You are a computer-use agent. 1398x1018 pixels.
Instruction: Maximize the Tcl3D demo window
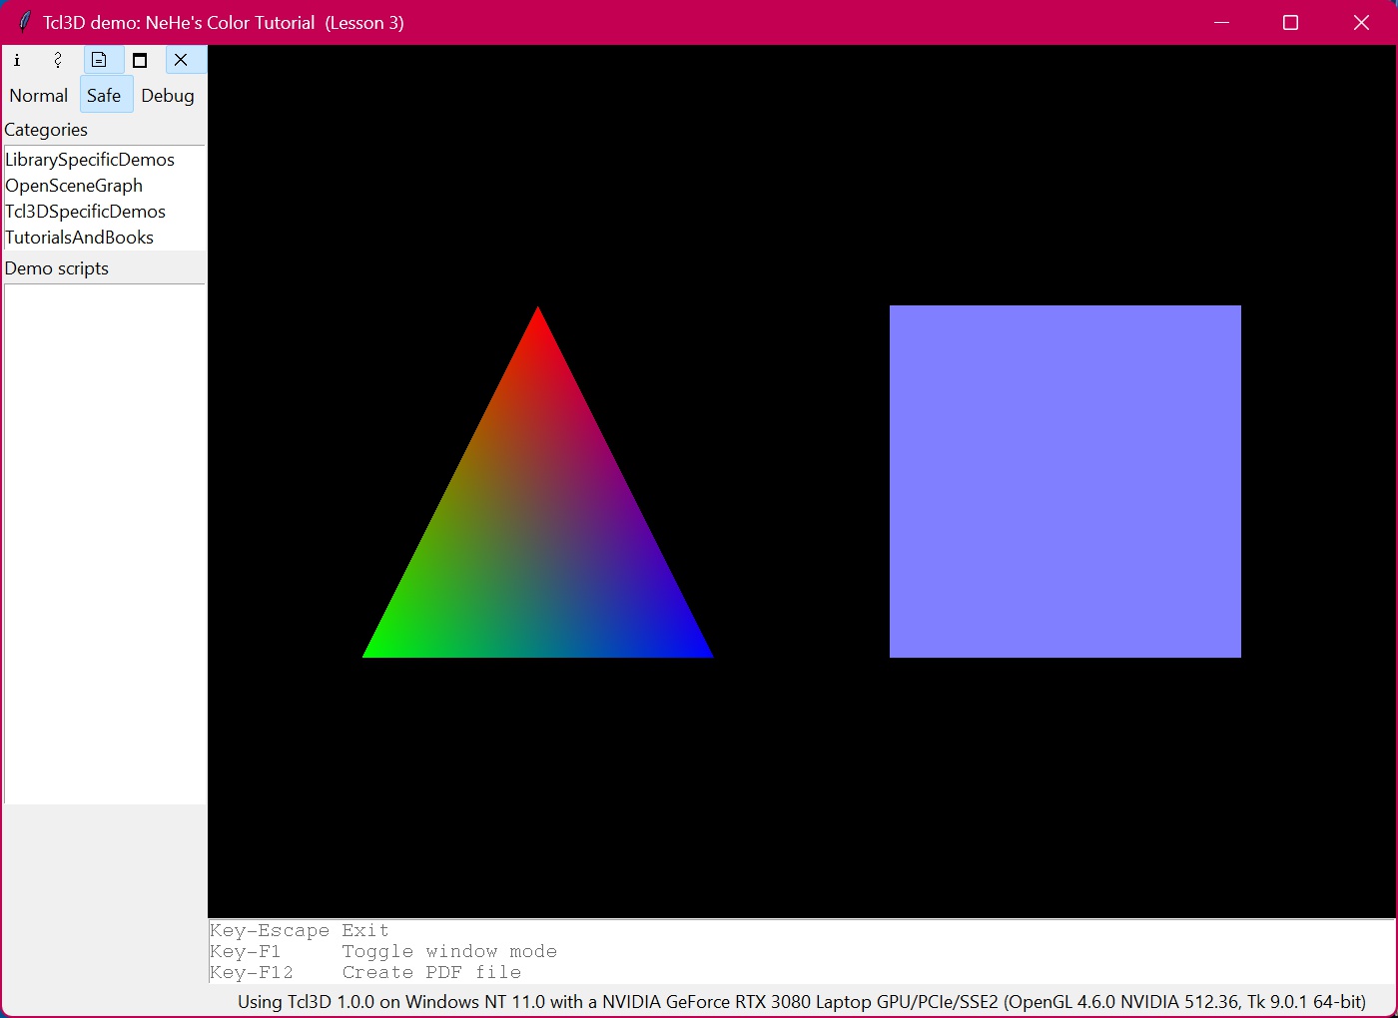pos(1290,22)
